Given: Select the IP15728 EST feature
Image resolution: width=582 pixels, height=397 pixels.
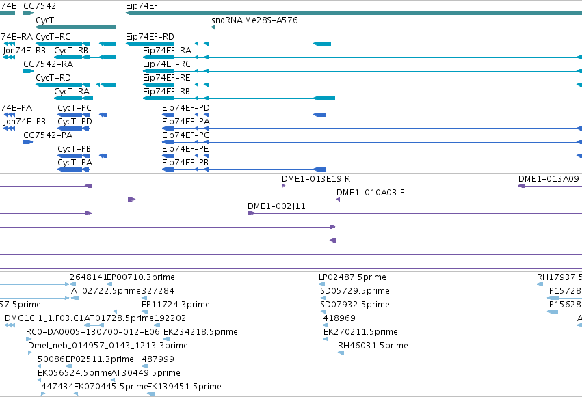Looking at the screenshot, I should tap(564, 298).
